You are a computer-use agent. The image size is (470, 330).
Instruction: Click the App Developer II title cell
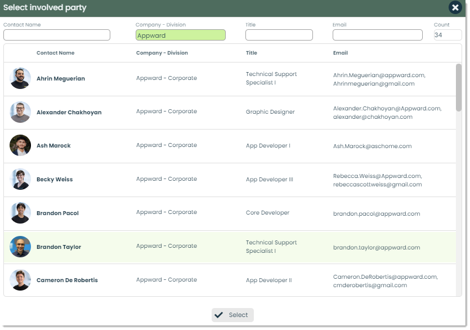click(268, 280)
